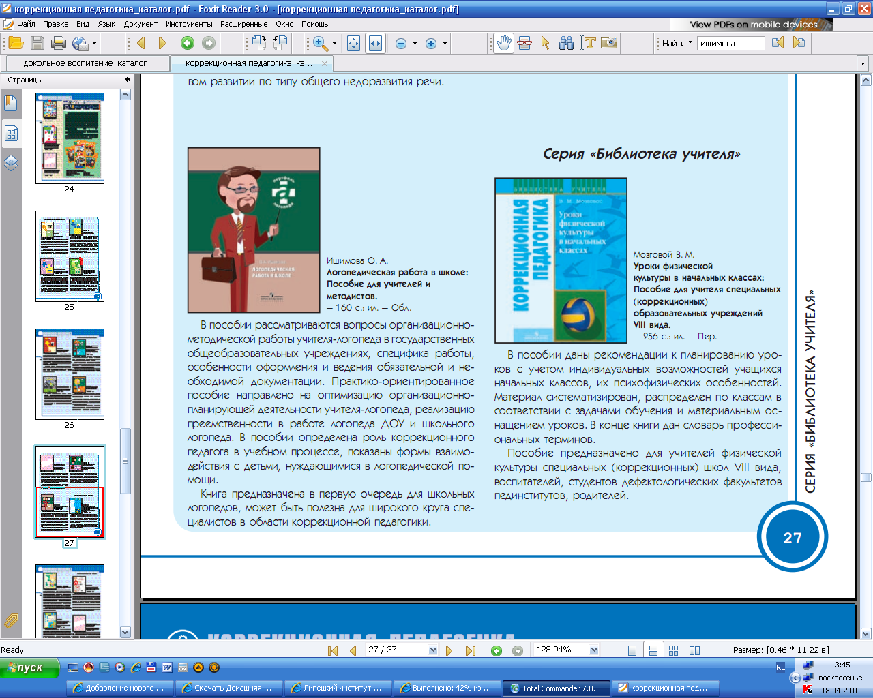873x698 pixels.
Task: Switch to continuous page layout
Action: 653,650
